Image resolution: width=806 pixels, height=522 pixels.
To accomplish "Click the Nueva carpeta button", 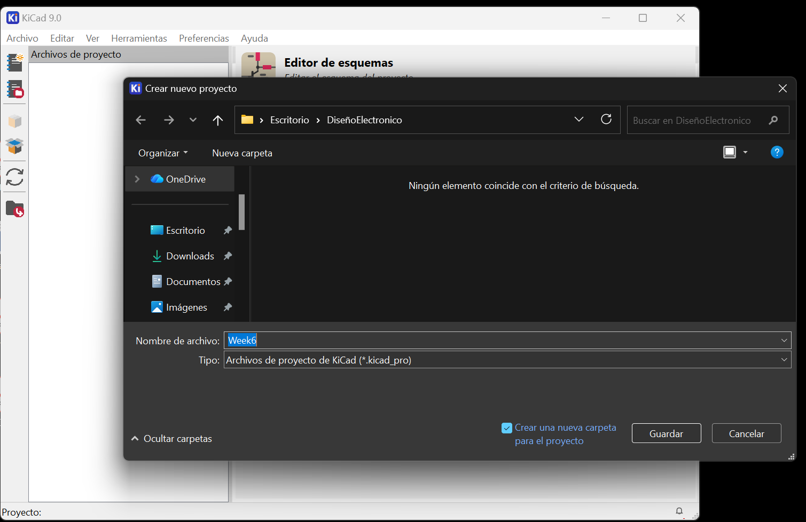I will click(x=242, y=153).
